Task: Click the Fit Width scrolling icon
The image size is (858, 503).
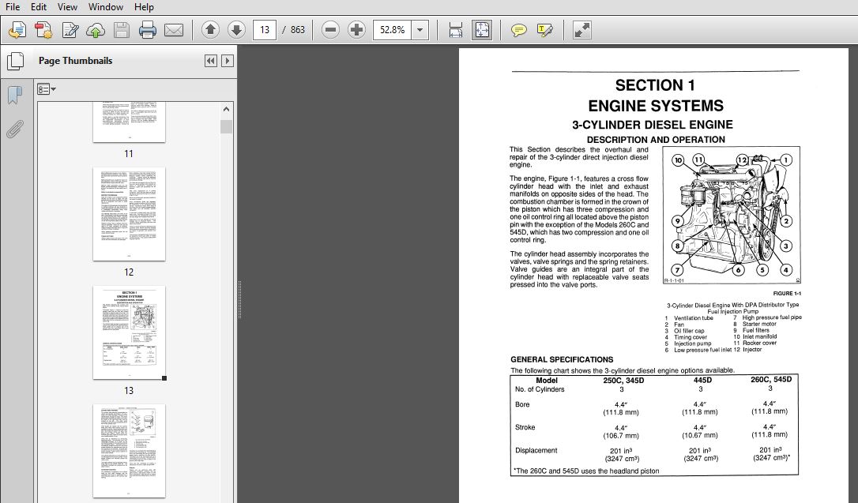Action: pyautogui.click(x=455, y=30)
